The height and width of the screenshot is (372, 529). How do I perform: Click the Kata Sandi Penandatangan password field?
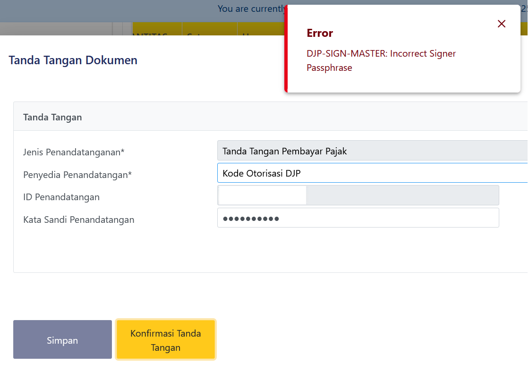(x=358, y=218)
